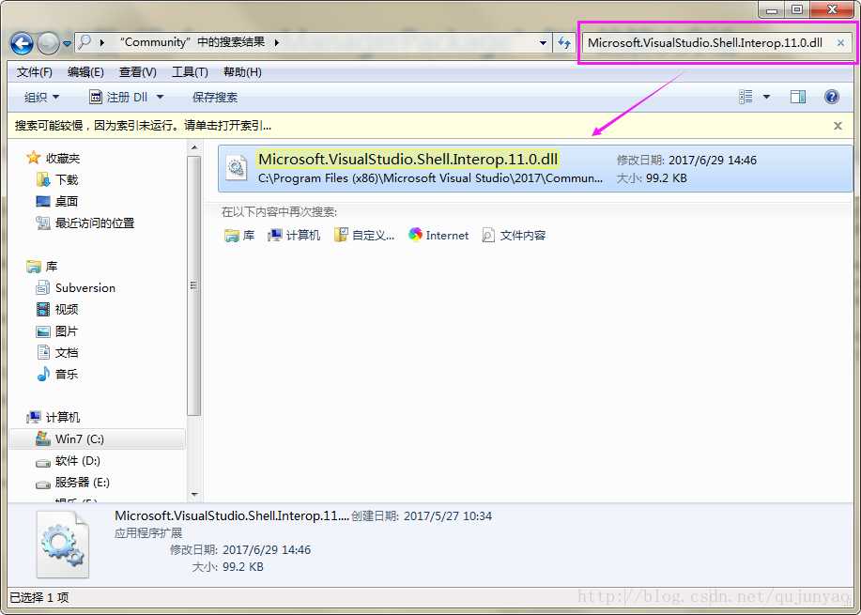Click navigation pane scroll down arrow
The width and height of the screenshot is (861, 615).
(x=193, y=495)
